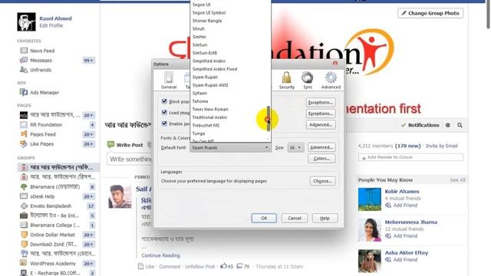Open Bheramara College group icon
This screenshot has height=276, width=491.
24,225
